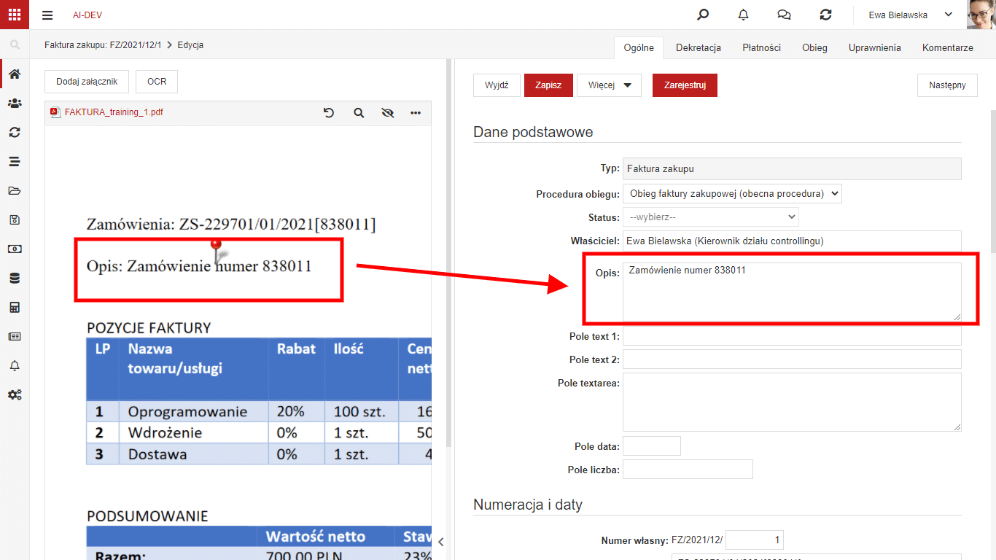
Task: Toggle the hamburger navigation menu
Action: click(x=47, y=15)
